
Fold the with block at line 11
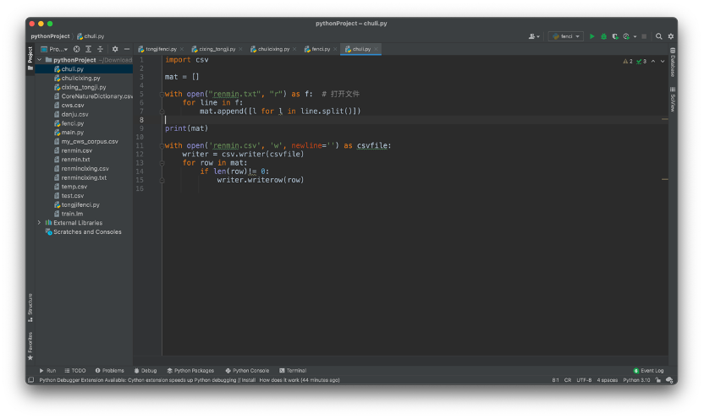point(162,145)
